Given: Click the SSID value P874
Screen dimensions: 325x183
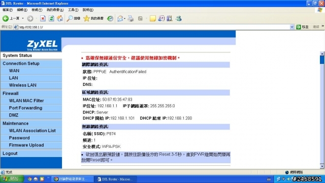Looking at the screenshot, I should [x=111, y=134].
